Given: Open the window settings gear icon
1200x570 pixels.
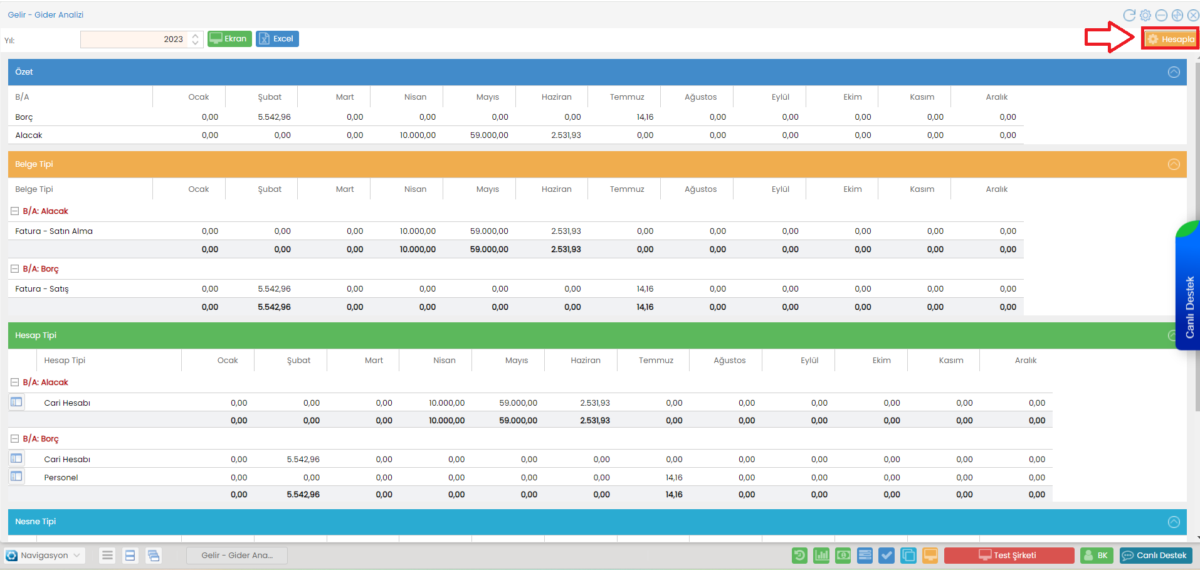Looking at the screenshot, I should pos(1145,15).
